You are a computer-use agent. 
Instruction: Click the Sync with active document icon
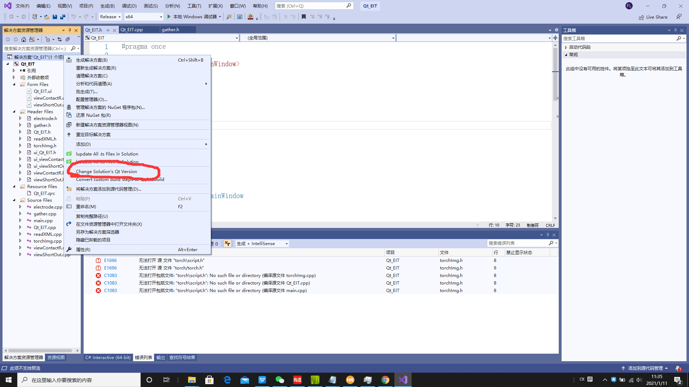(60, 39)
